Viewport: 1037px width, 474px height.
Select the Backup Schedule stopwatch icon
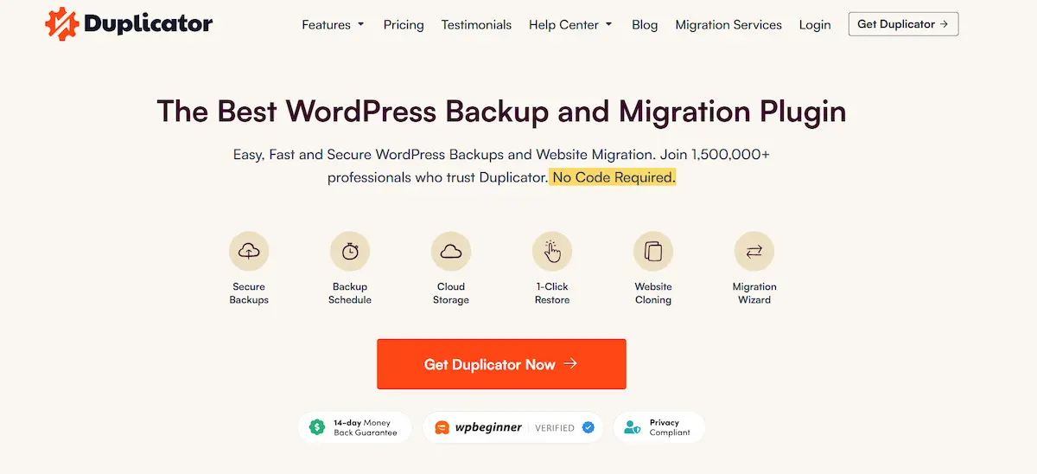350,252
